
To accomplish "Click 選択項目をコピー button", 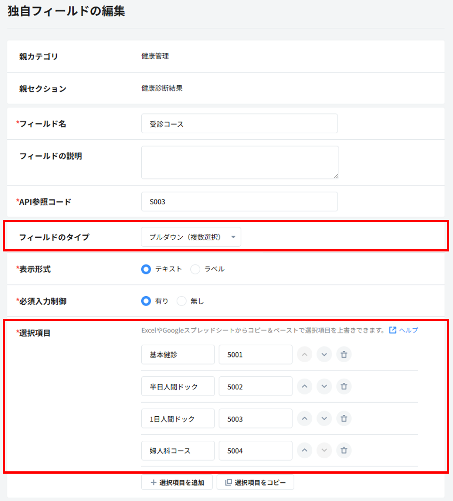I will (255, 482).
